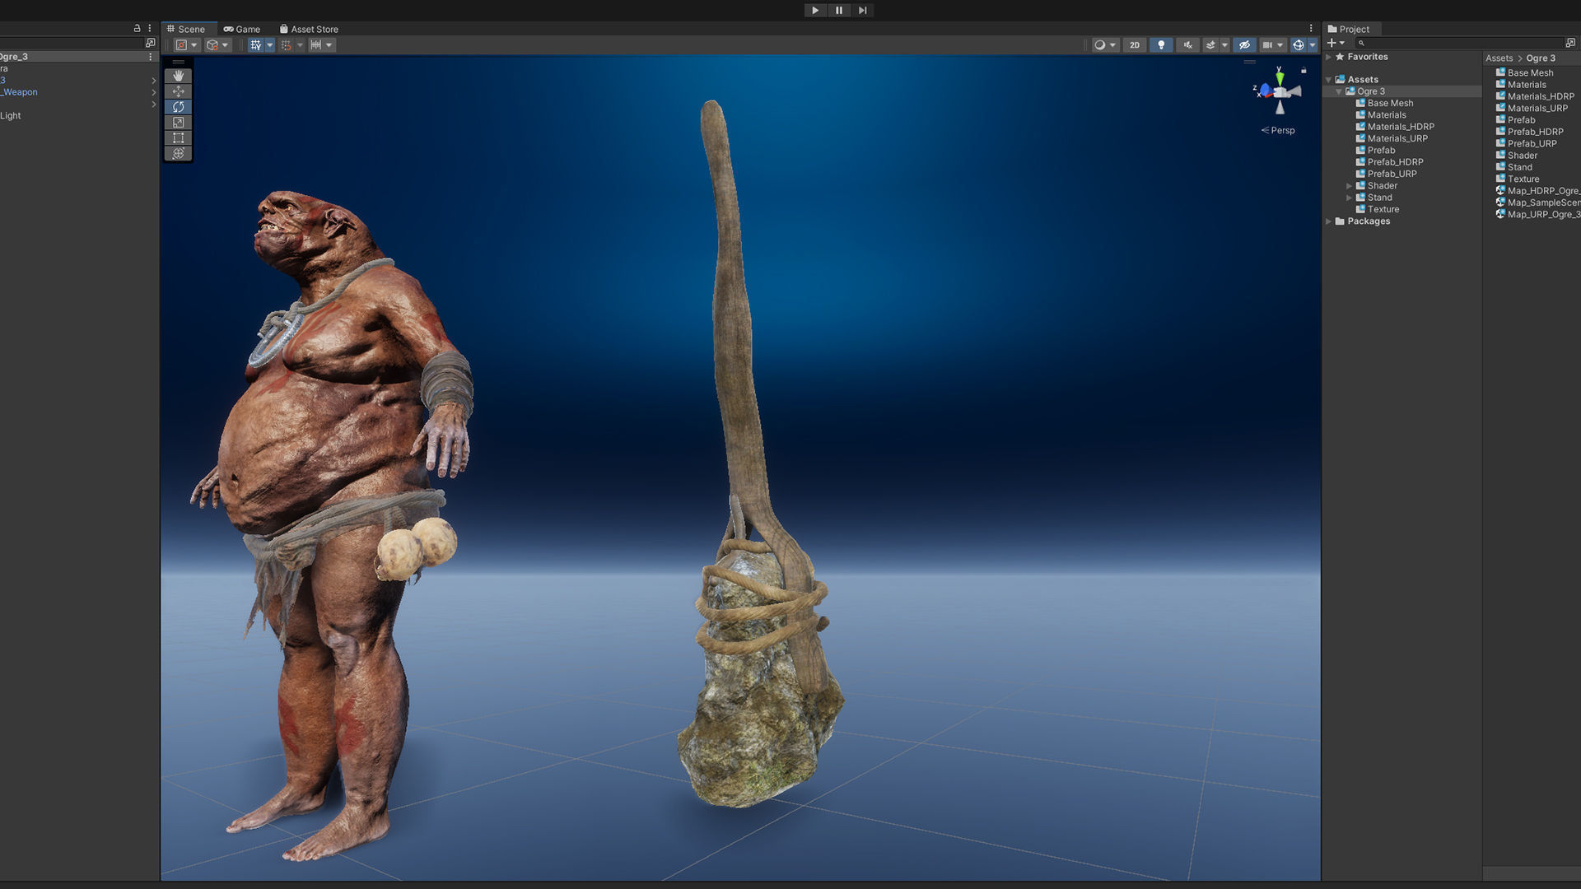Toggle scene visibility eye icon
Screen dimensions: 1581x889
(x=1244, y=45)
